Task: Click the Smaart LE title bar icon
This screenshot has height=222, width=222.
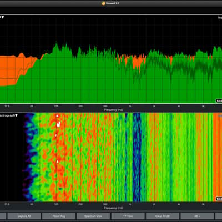Action: click(x=103, y=3)
